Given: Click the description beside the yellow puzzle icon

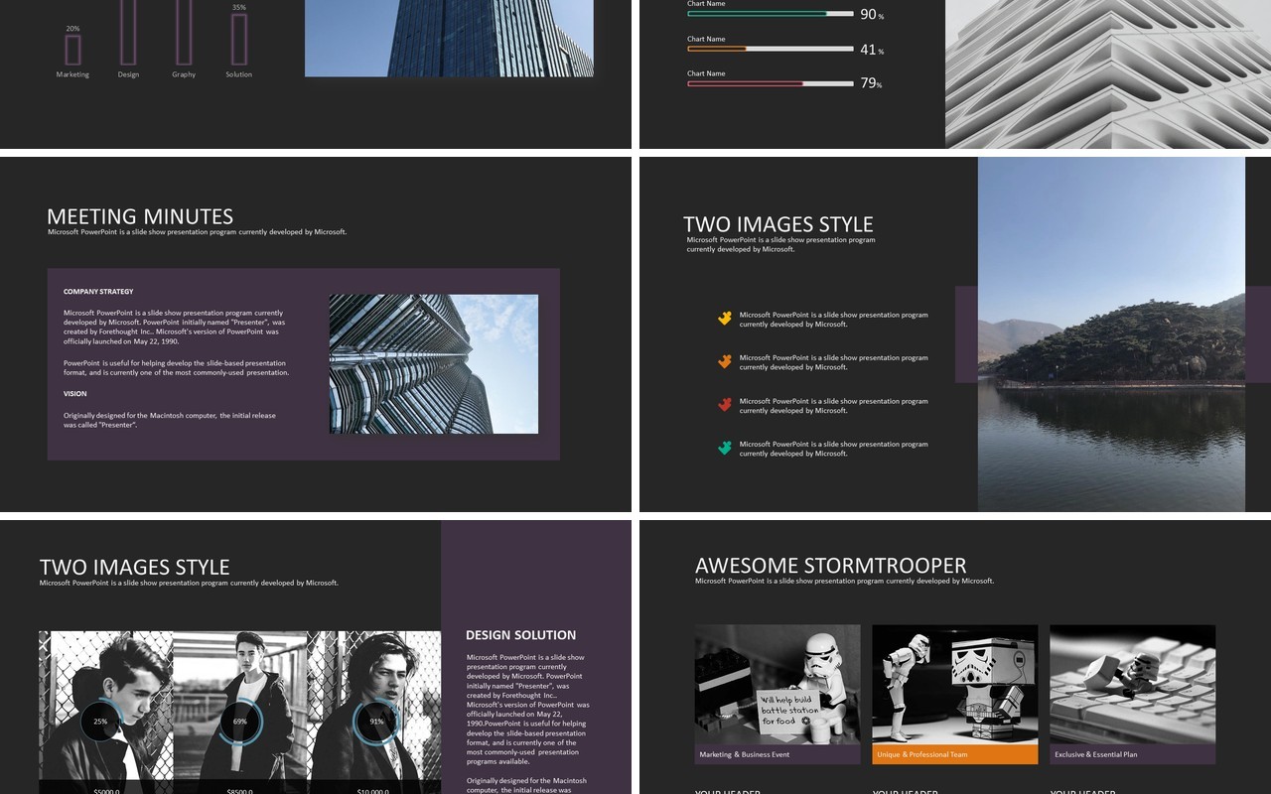Looking at the screenshot, I should click(x=834, y=320).
